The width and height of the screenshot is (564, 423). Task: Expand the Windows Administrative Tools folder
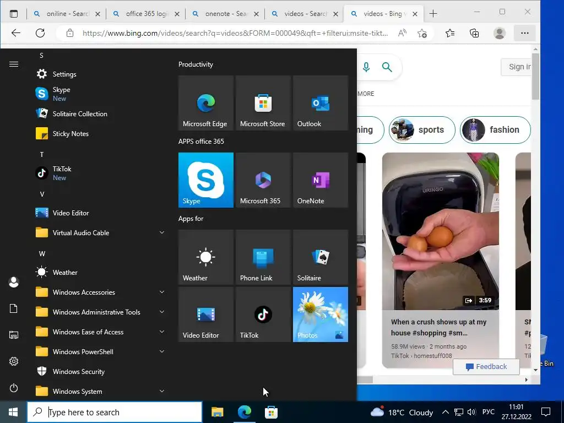[x=99, y=312]
